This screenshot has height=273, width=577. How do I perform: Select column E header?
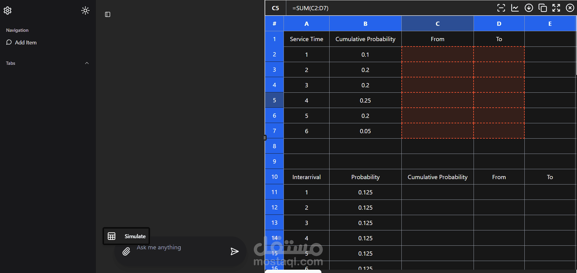pos(550,24)
